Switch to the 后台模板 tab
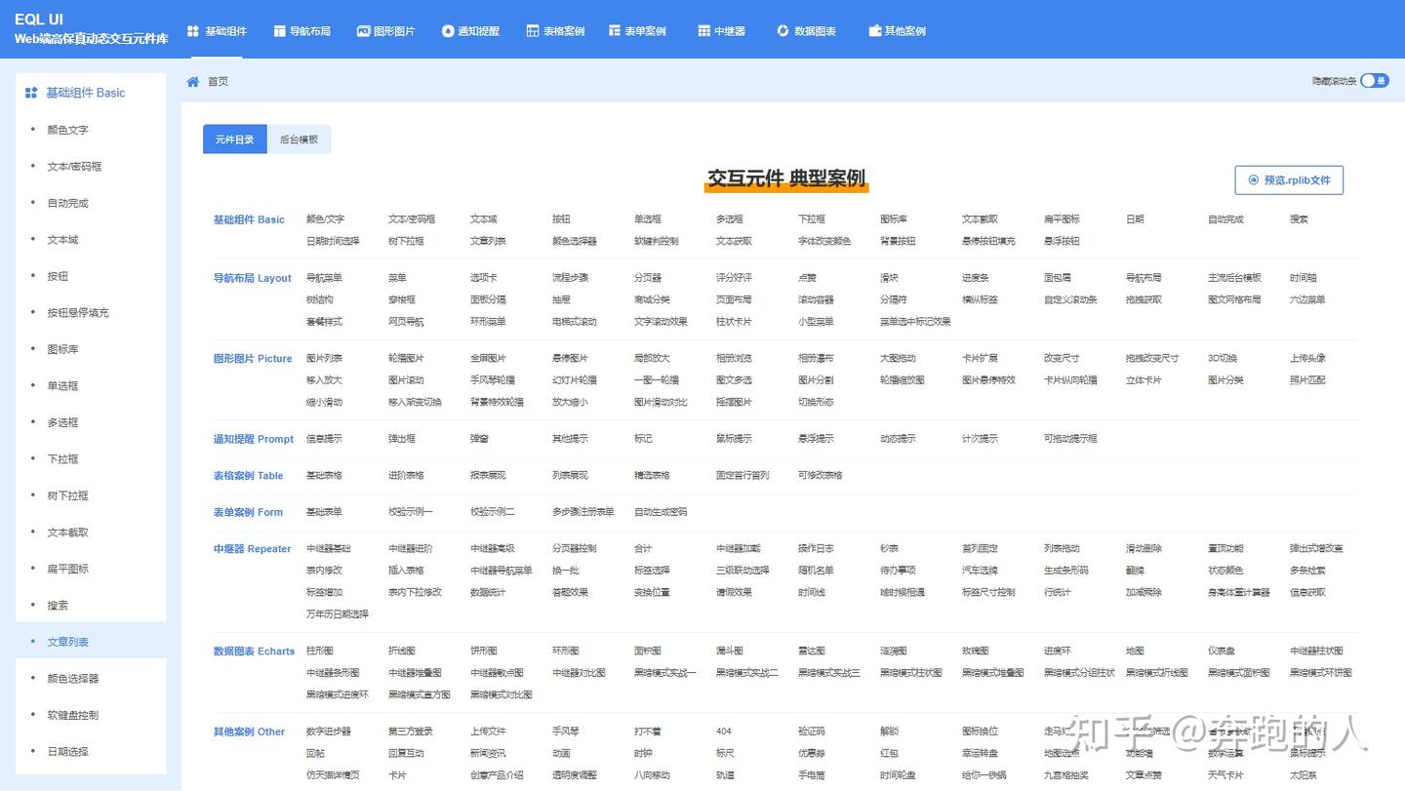Image resolution: width=1405 pixels, height=791 pixels. (299, 138)
